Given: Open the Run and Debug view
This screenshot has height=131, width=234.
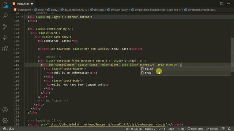Looking at the screenshot, I should tap(5, 38).
